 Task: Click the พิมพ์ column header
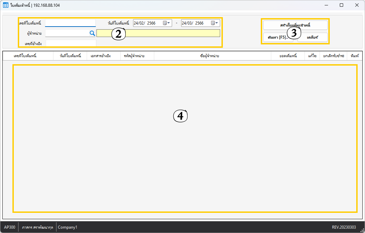[x=355, y=56]
